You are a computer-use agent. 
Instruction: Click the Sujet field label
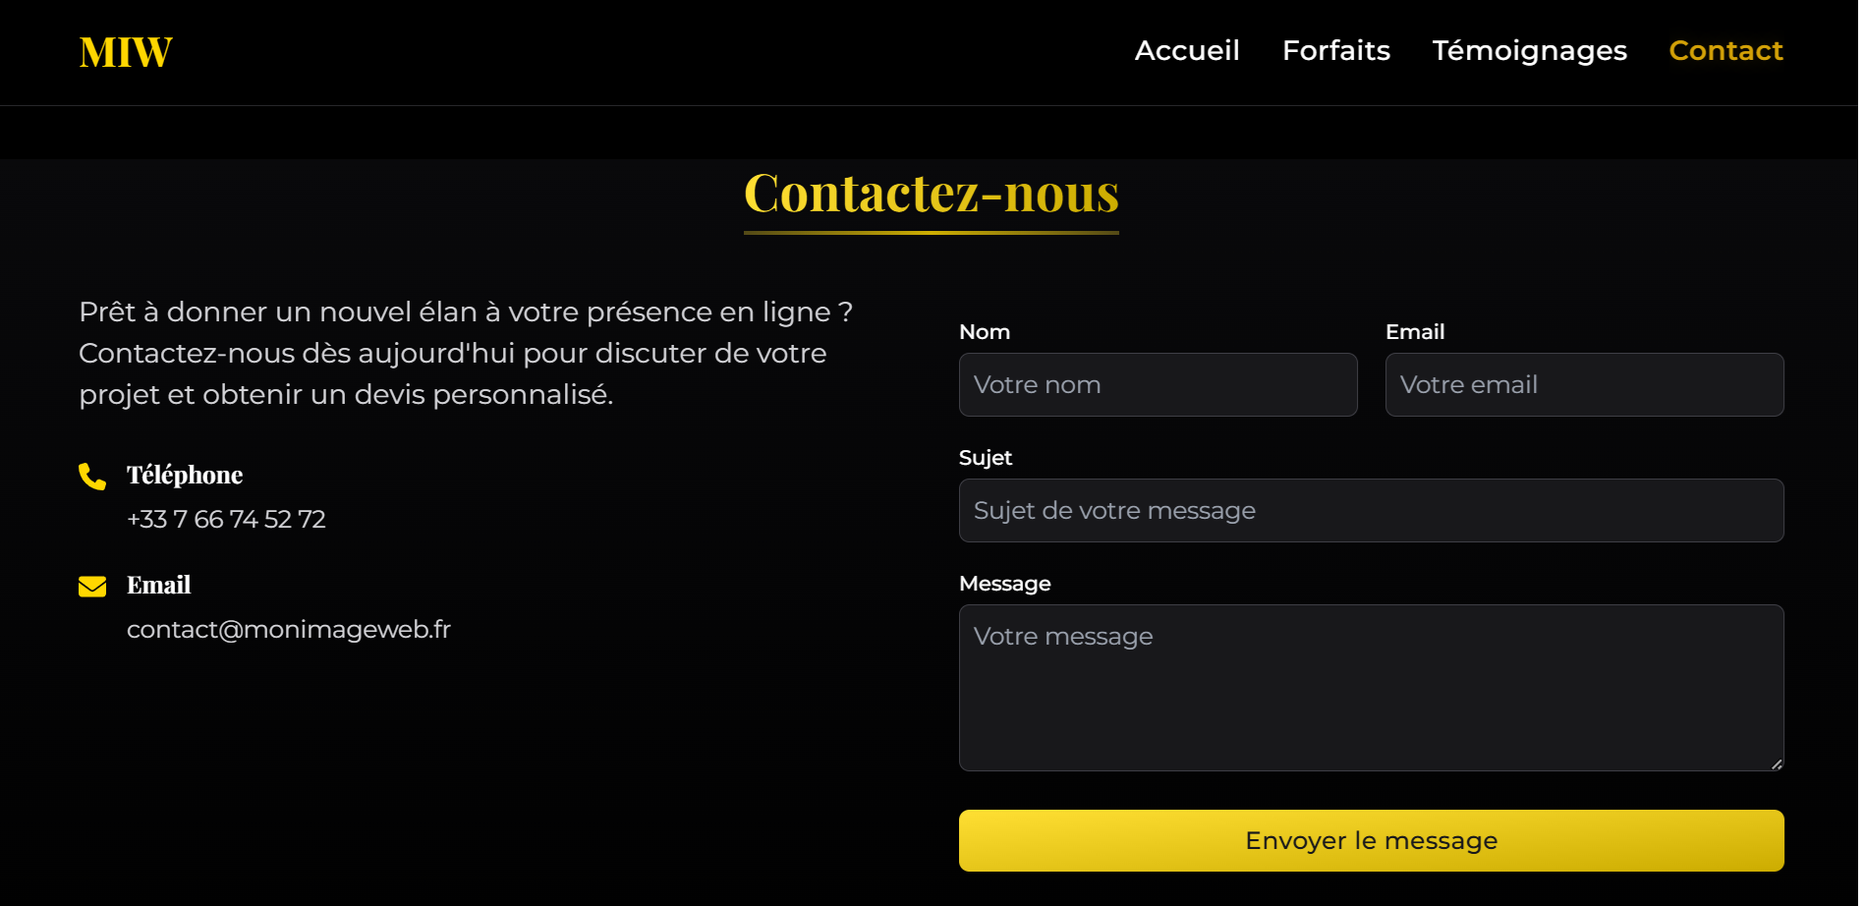point(986,458)
